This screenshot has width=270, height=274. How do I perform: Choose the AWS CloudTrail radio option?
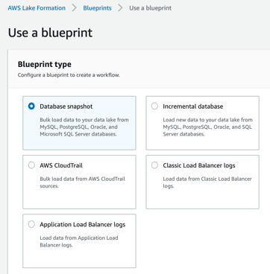coord(31,165)
